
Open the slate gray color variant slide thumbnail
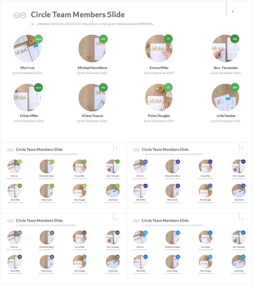click(64, 249)
